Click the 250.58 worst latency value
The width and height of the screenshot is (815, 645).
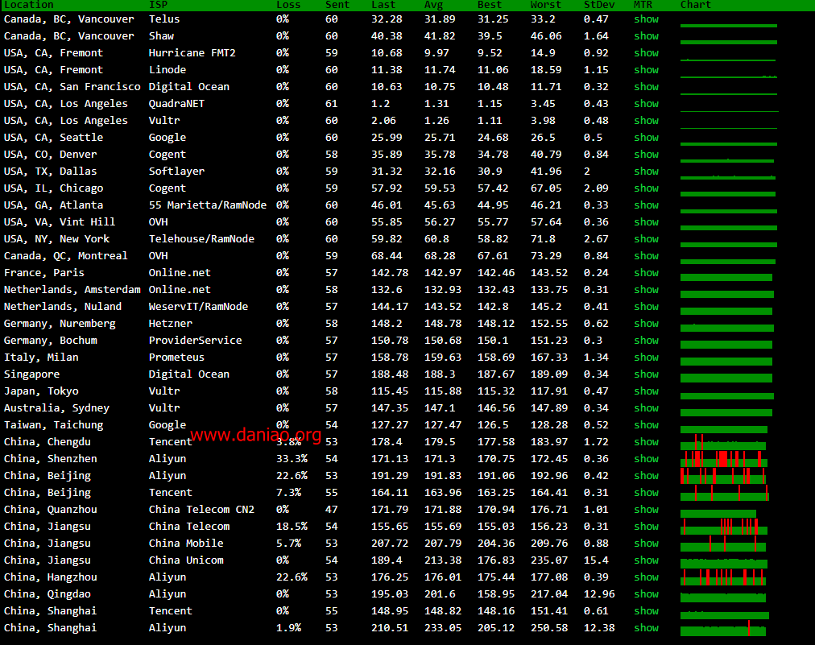tap(549, 628)
